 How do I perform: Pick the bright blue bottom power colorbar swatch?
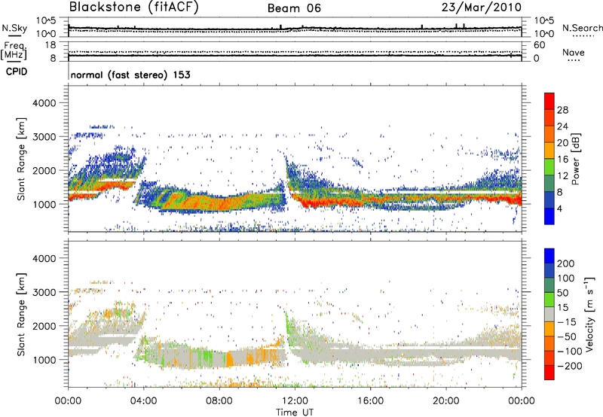point(549,217)
